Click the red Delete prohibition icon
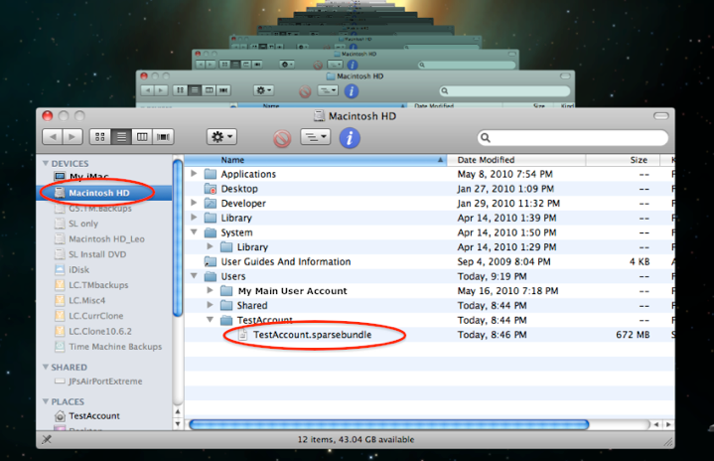Image resolution: width=714 pixels, height=461 pixels. (x=282, y=138)
